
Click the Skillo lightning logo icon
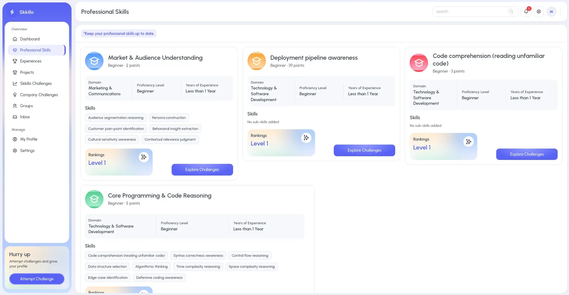[12, 12]
